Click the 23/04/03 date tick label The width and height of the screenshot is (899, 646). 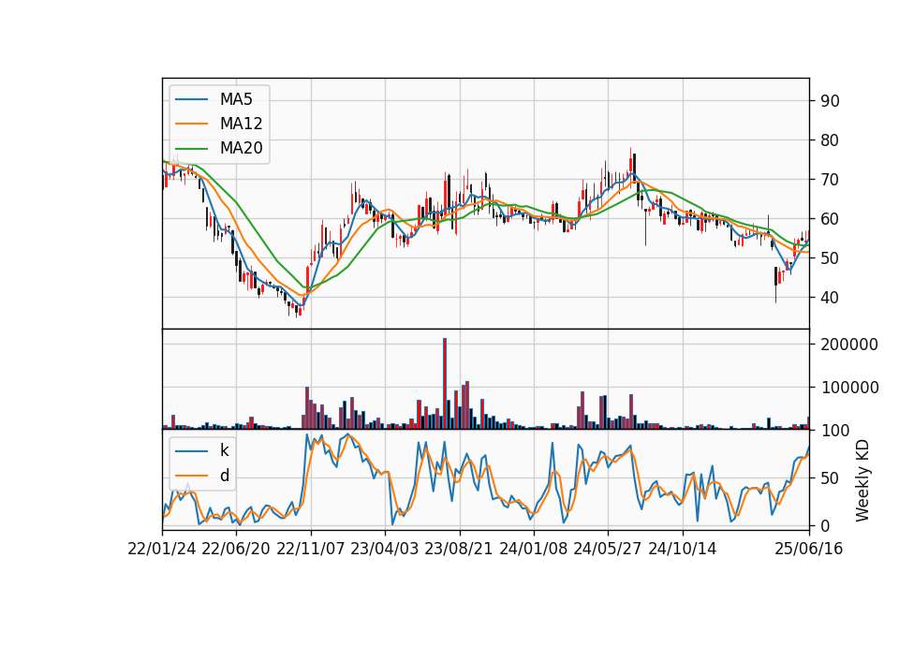pos(385,549)
